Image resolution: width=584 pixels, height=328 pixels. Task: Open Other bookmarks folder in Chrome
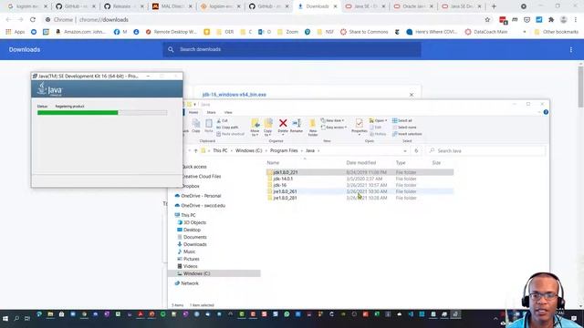tap(556, 32)
